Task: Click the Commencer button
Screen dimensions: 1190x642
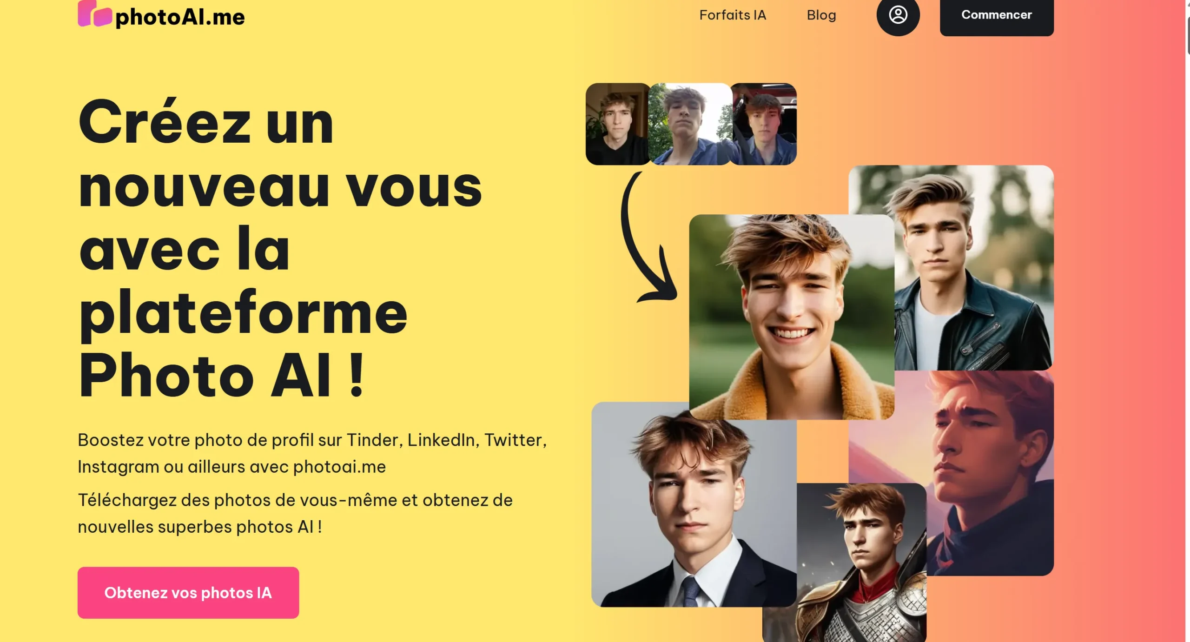Action: [996, 15]
